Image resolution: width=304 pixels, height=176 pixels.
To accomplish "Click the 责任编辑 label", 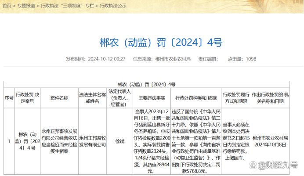I will [x=208, y=59].
